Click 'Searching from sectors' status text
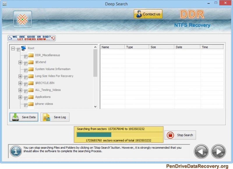 111,129
